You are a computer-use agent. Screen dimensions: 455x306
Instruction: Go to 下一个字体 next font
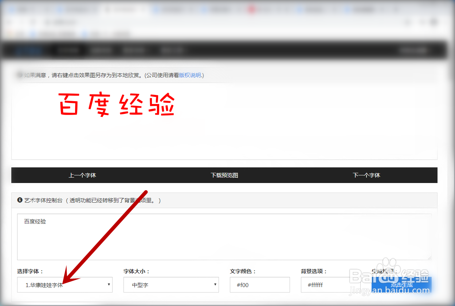(x=366, y=175)
